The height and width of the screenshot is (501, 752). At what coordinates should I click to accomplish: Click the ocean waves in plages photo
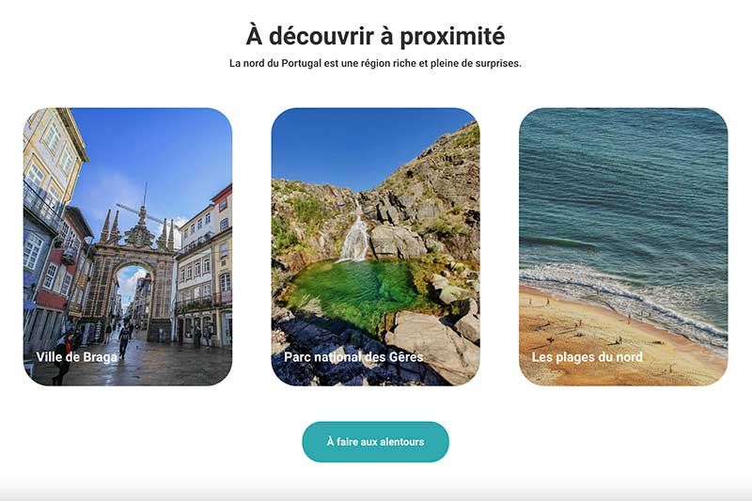tap(623, 192)
